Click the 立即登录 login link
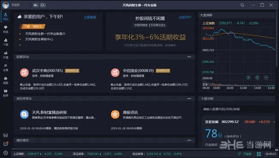 click(90, 17)
